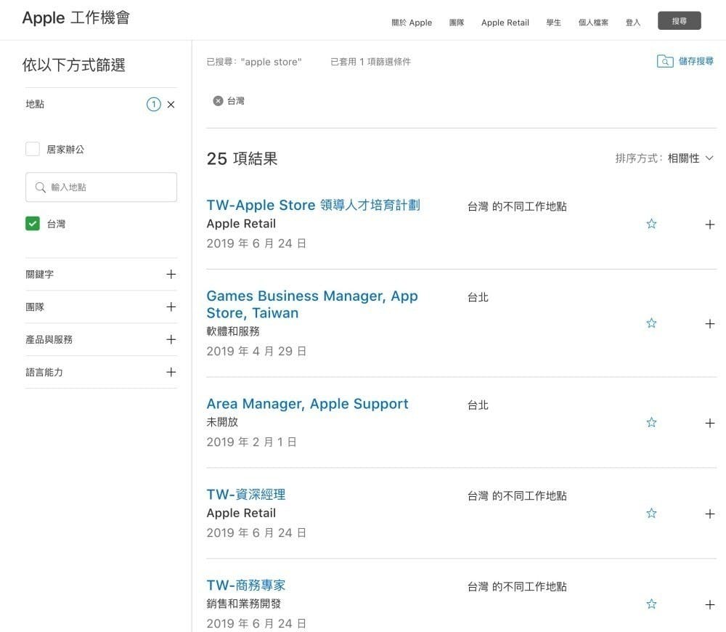Click the 已搜尋: "apple store" text
The height and width of the screenshot is (632, 726).
tap(253, 62)
